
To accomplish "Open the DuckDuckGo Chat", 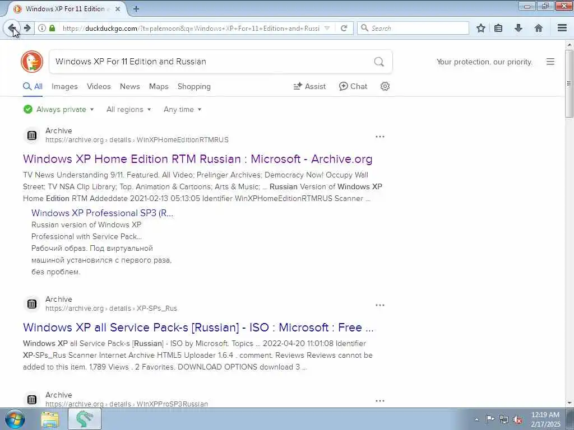I will pos(353,86).
